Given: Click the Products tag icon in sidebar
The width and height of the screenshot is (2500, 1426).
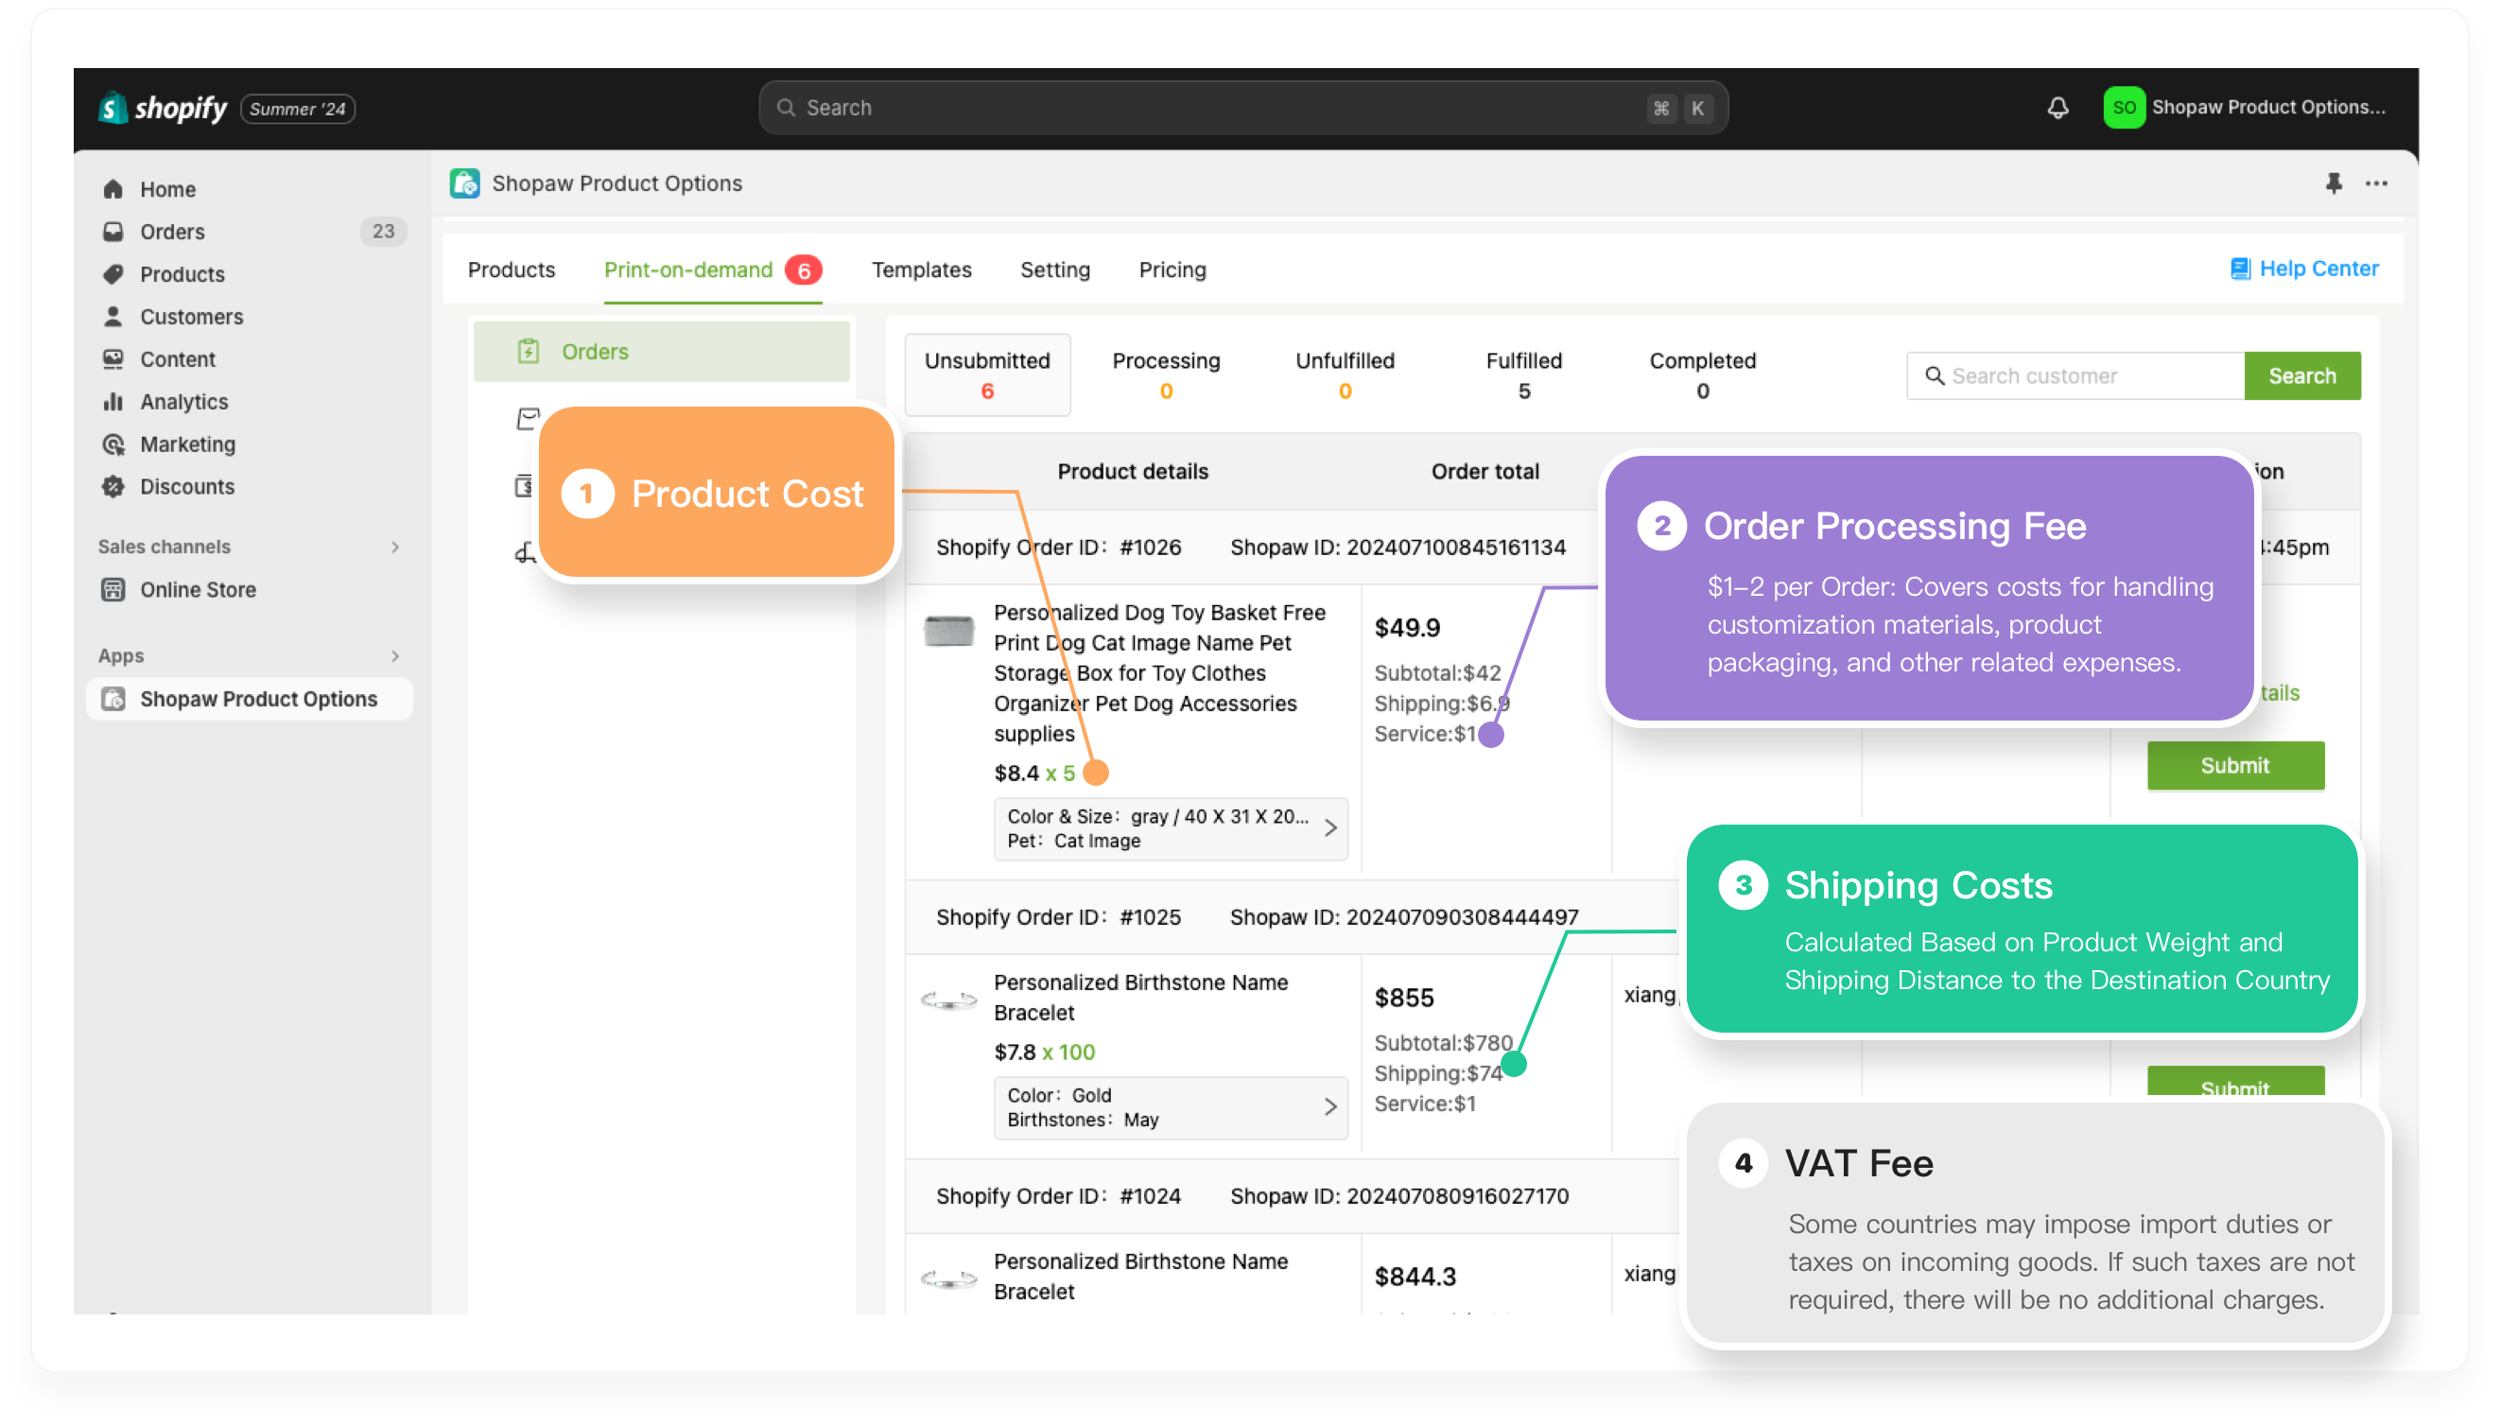Looking at the screenshot, I should click(x=113, y=274).
